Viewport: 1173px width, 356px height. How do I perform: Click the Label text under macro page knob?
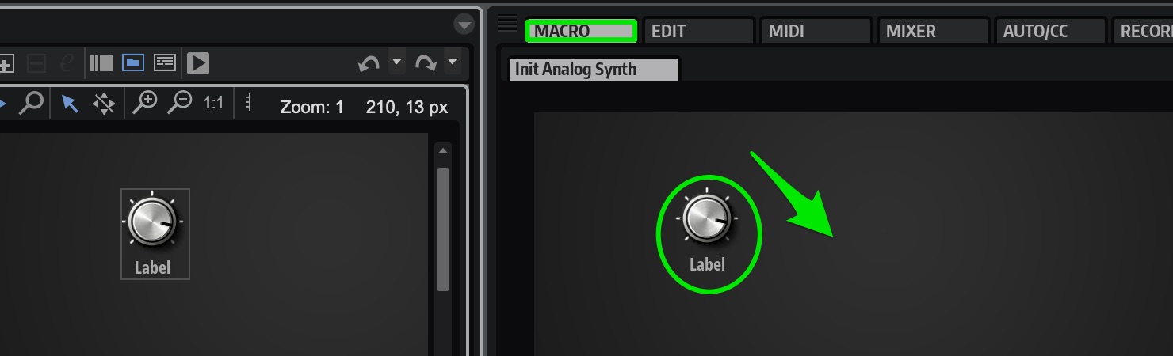tap(707, 265)
